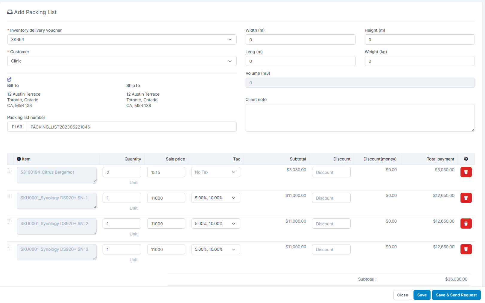Focus the Client note text area
485x303 pixels.
click(x=360, y=118)
